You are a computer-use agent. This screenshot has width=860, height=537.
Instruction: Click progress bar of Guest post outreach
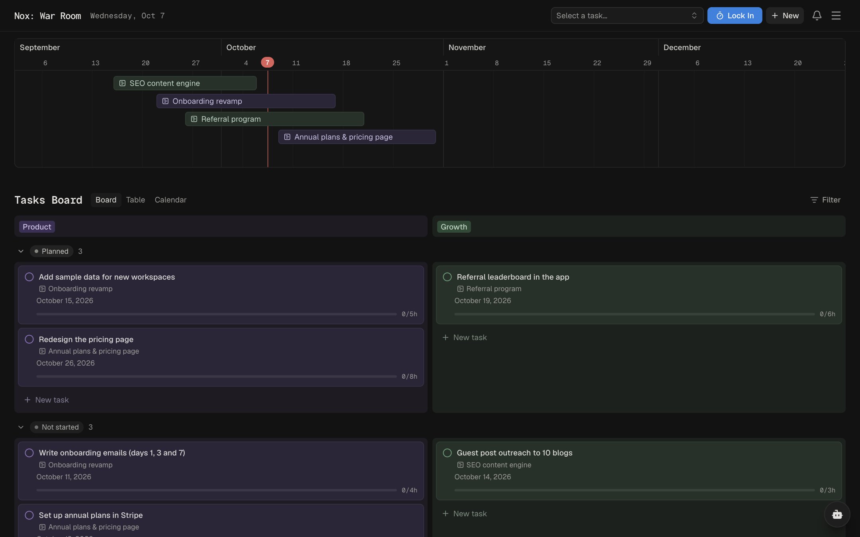[x=635, y=490]
